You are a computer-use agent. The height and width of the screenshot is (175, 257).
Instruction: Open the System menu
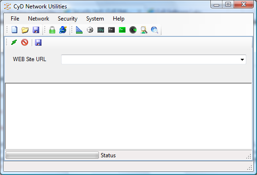pos(95,19)
